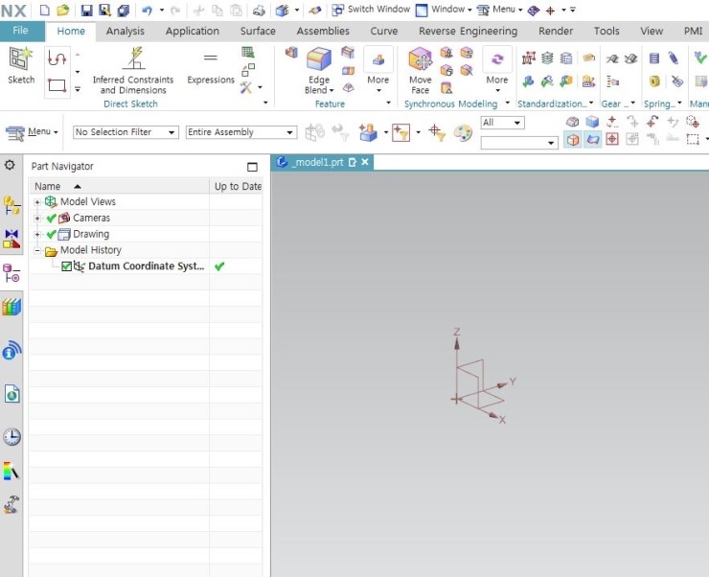The image size is (709, 577).
Task: Collapse the Model History folder
Action: pos(37,250)
